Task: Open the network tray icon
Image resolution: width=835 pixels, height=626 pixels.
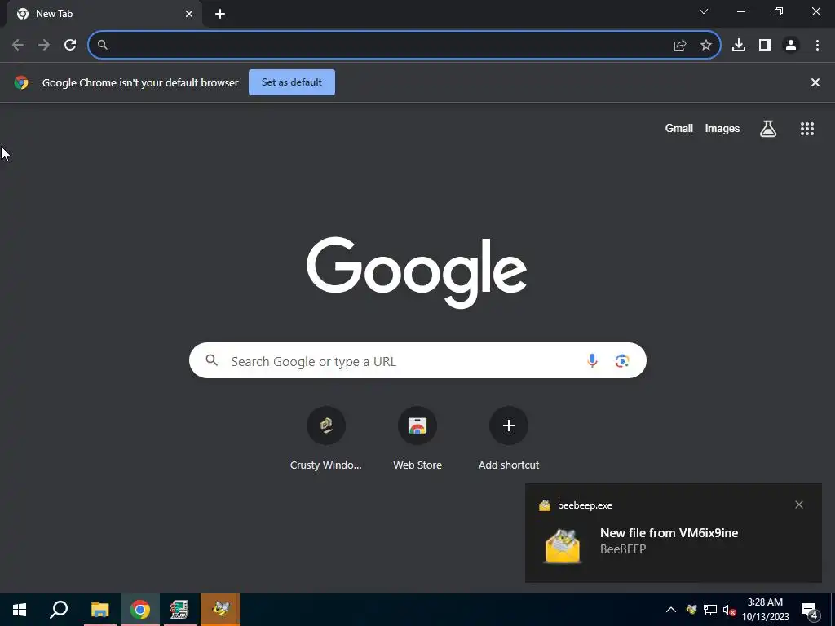Action: tap(710, 610)
